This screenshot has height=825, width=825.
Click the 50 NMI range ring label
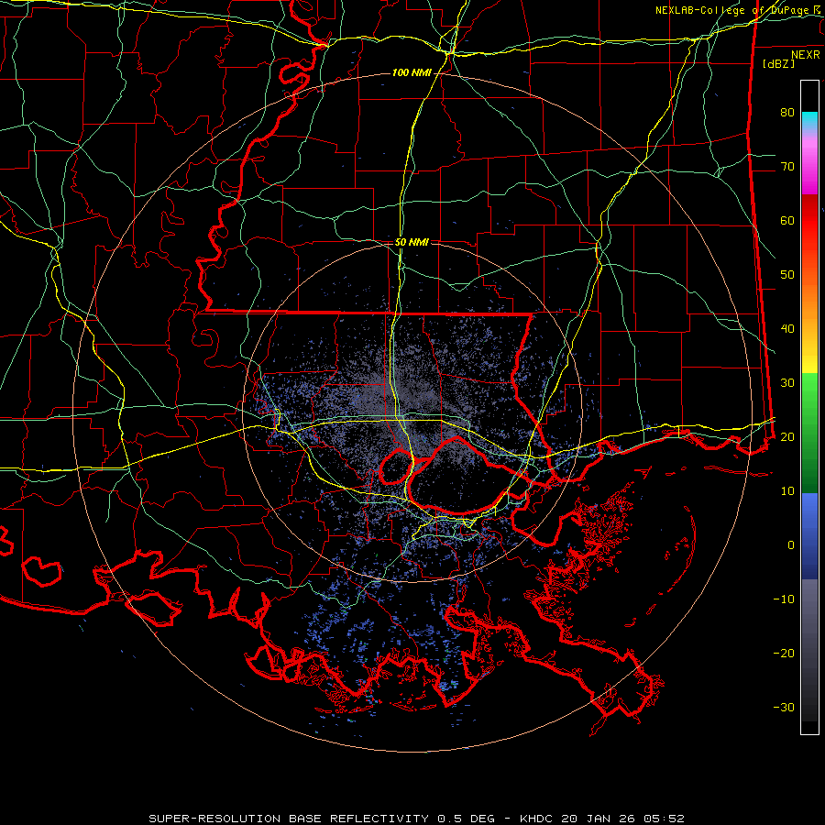tap(412, 243)
